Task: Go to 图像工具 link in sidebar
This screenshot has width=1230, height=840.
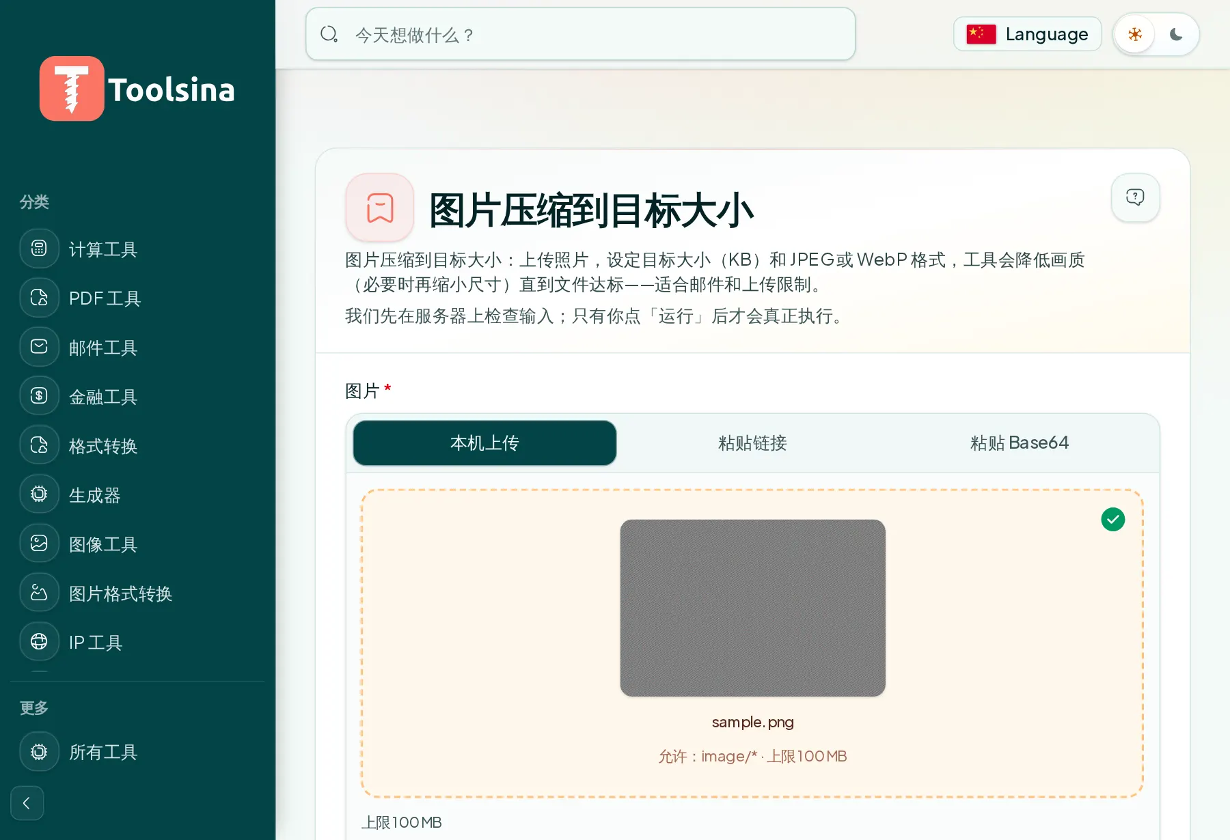Action: (103, 544)
